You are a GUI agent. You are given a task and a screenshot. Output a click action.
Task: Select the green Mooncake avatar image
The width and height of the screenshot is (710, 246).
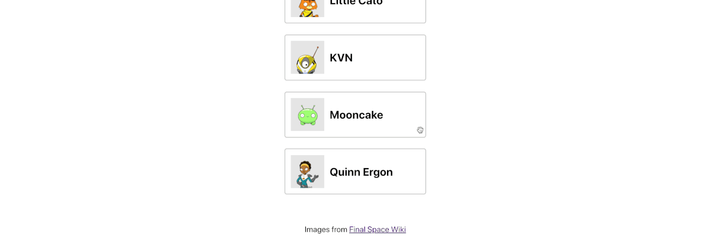tap(308, 114)
